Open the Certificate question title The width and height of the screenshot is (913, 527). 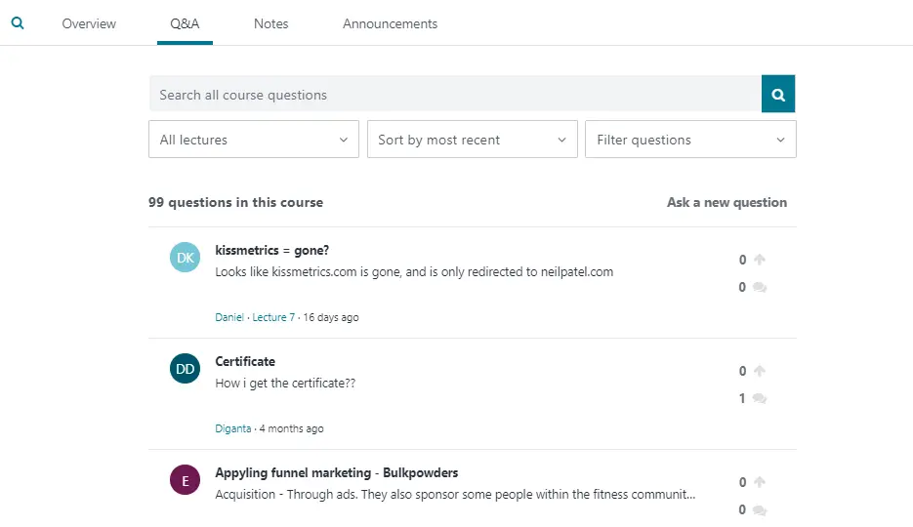pos(245,361)
